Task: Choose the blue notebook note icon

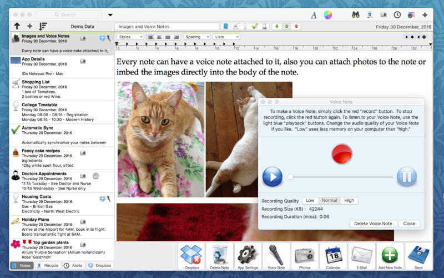Action: click(226, 26)
